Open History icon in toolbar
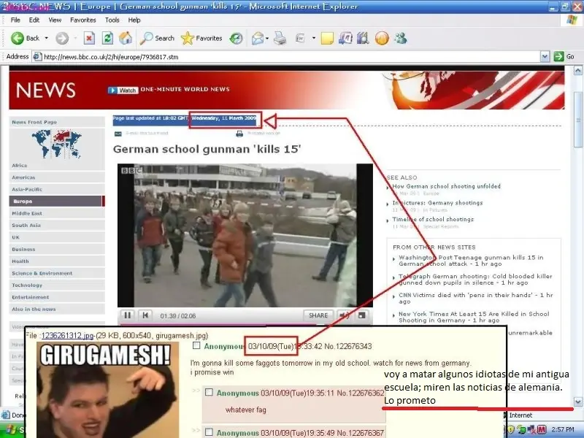 (236, 38)
